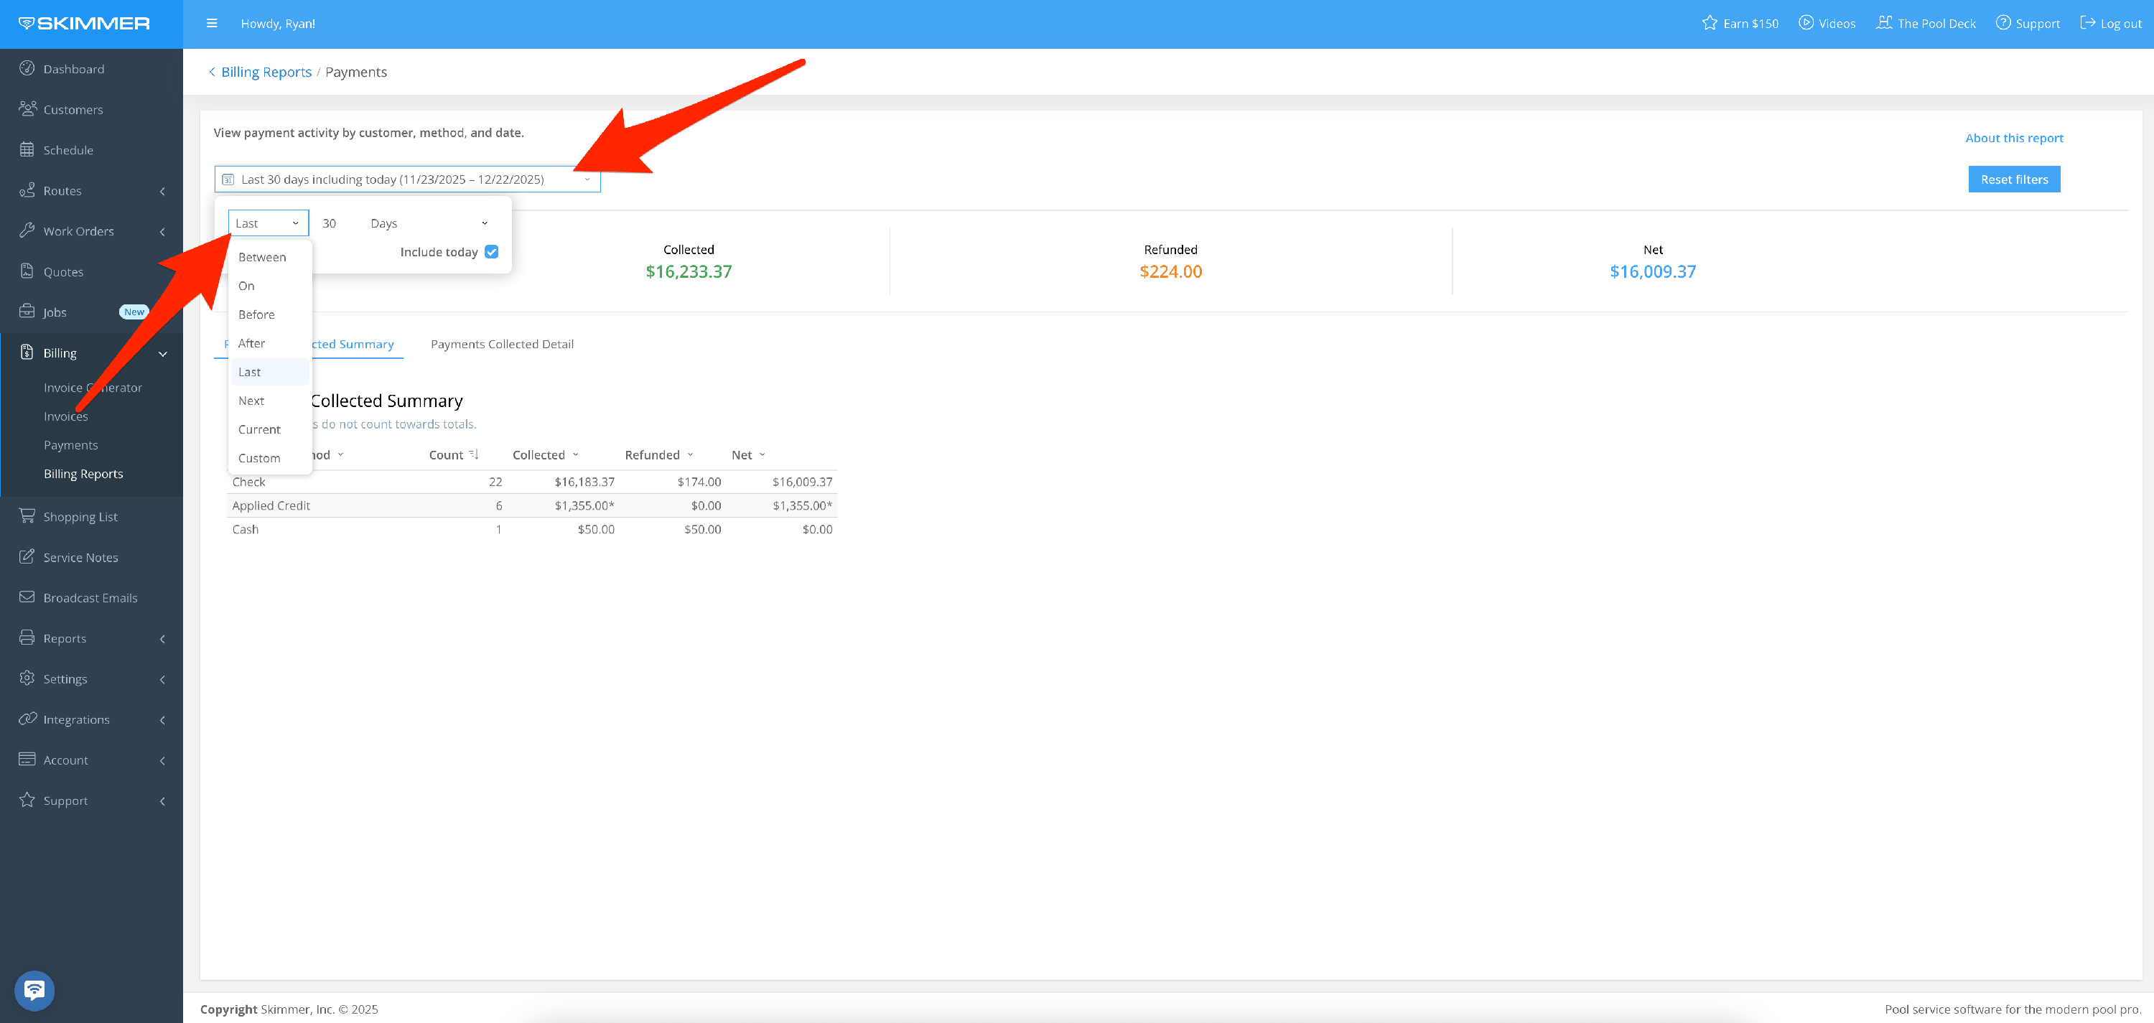Click the Videos play icon

(1806, 22)
